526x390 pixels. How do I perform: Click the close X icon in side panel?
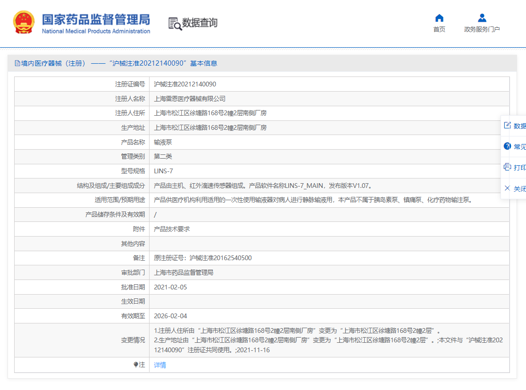pyautogui.click(x=507, y=188)
